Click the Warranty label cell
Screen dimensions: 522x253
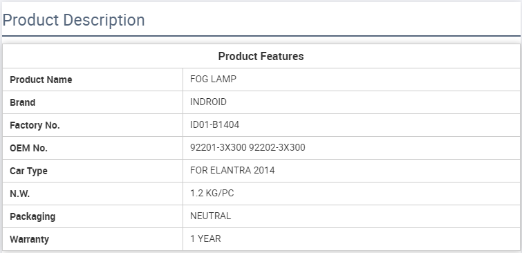(x=93, y=239)
